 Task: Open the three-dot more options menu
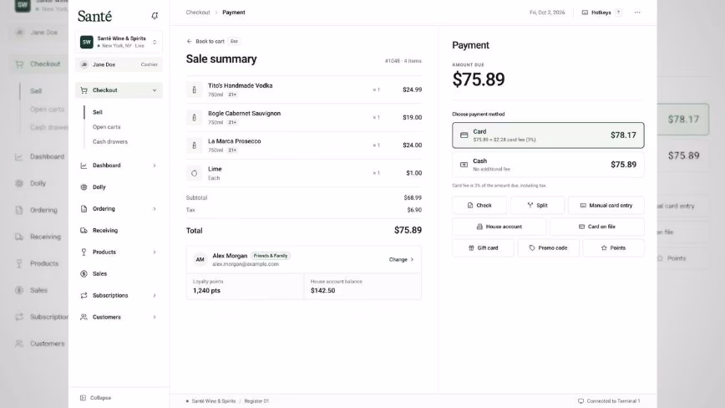coord(637,13)
